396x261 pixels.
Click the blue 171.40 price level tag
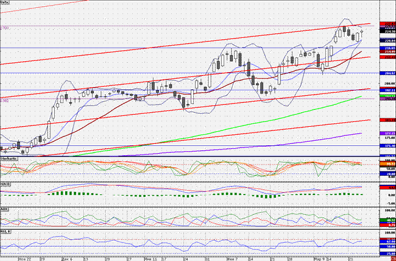click(x=386, y=146)
